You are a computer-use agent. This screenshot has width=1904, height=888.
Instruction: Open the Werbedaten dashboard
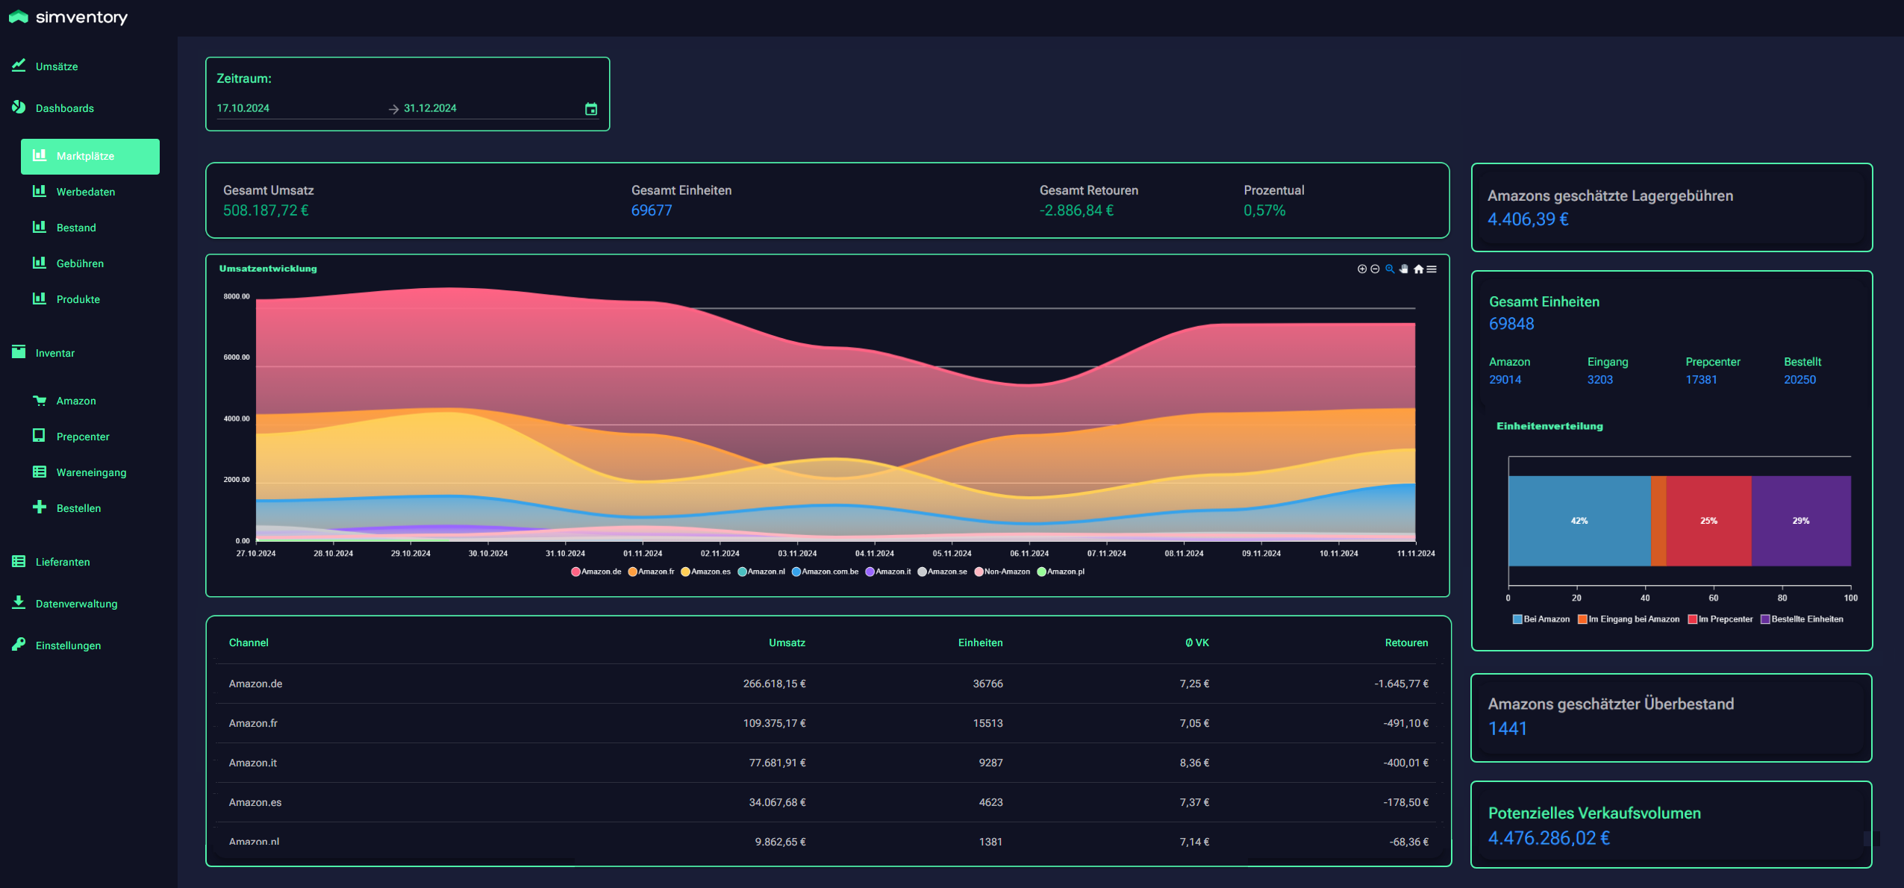(x=85, y=192)
